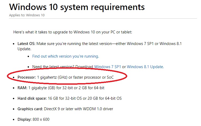201x126 pixels.
Task: Click the bold "Graphics card:" label
Action: coord(30,109)
